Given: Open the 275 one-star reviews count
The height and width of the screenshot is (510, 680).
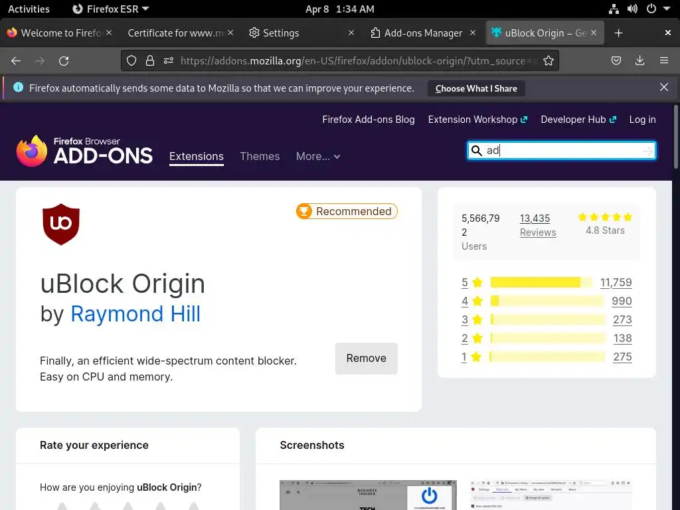Looking at the screenshot, I should [622, 357].
